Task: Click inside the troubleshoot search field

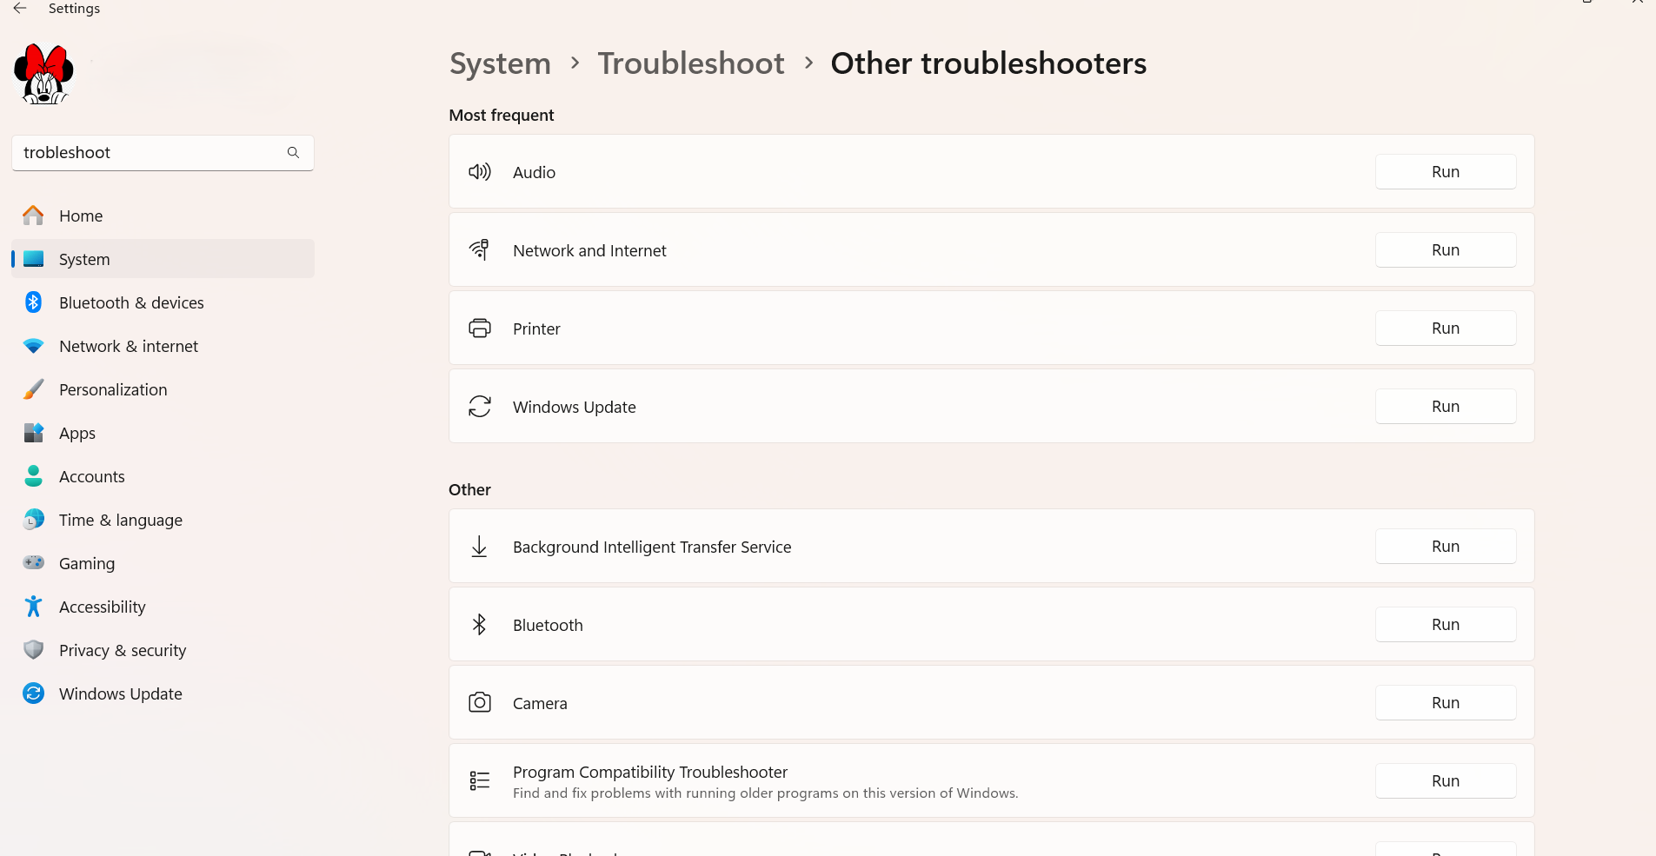Action: pos(148,152)
